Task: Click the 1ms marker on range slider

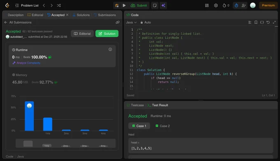Action: tap(47, 146)
